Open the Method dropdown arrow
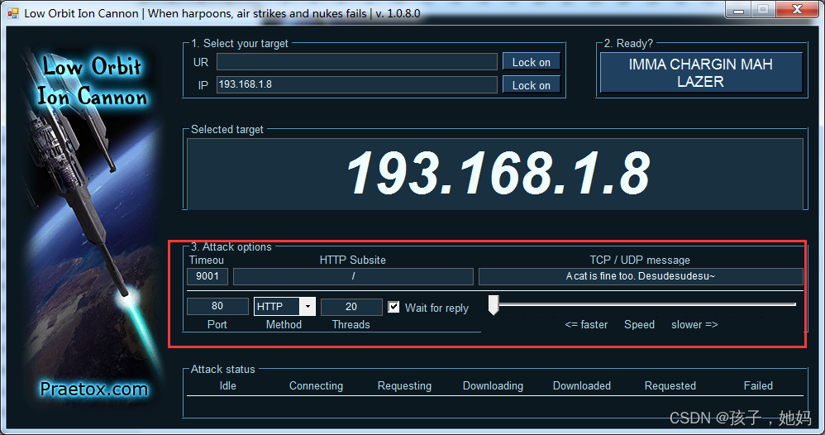The width and height of the screenshot is (825, 435). (308, 307)
